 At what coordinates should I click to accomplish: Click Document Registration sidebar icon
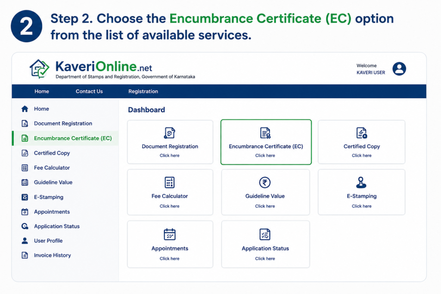pos(25,124)
